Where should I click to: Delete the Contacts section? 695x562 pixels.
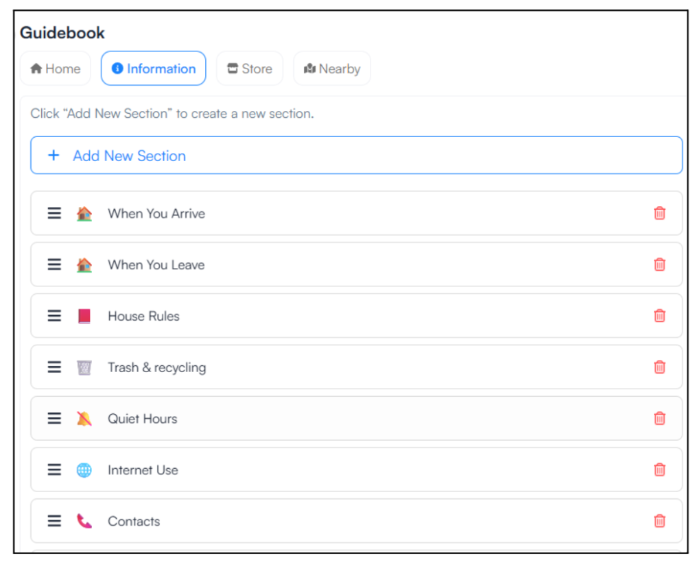pos(659,522)
